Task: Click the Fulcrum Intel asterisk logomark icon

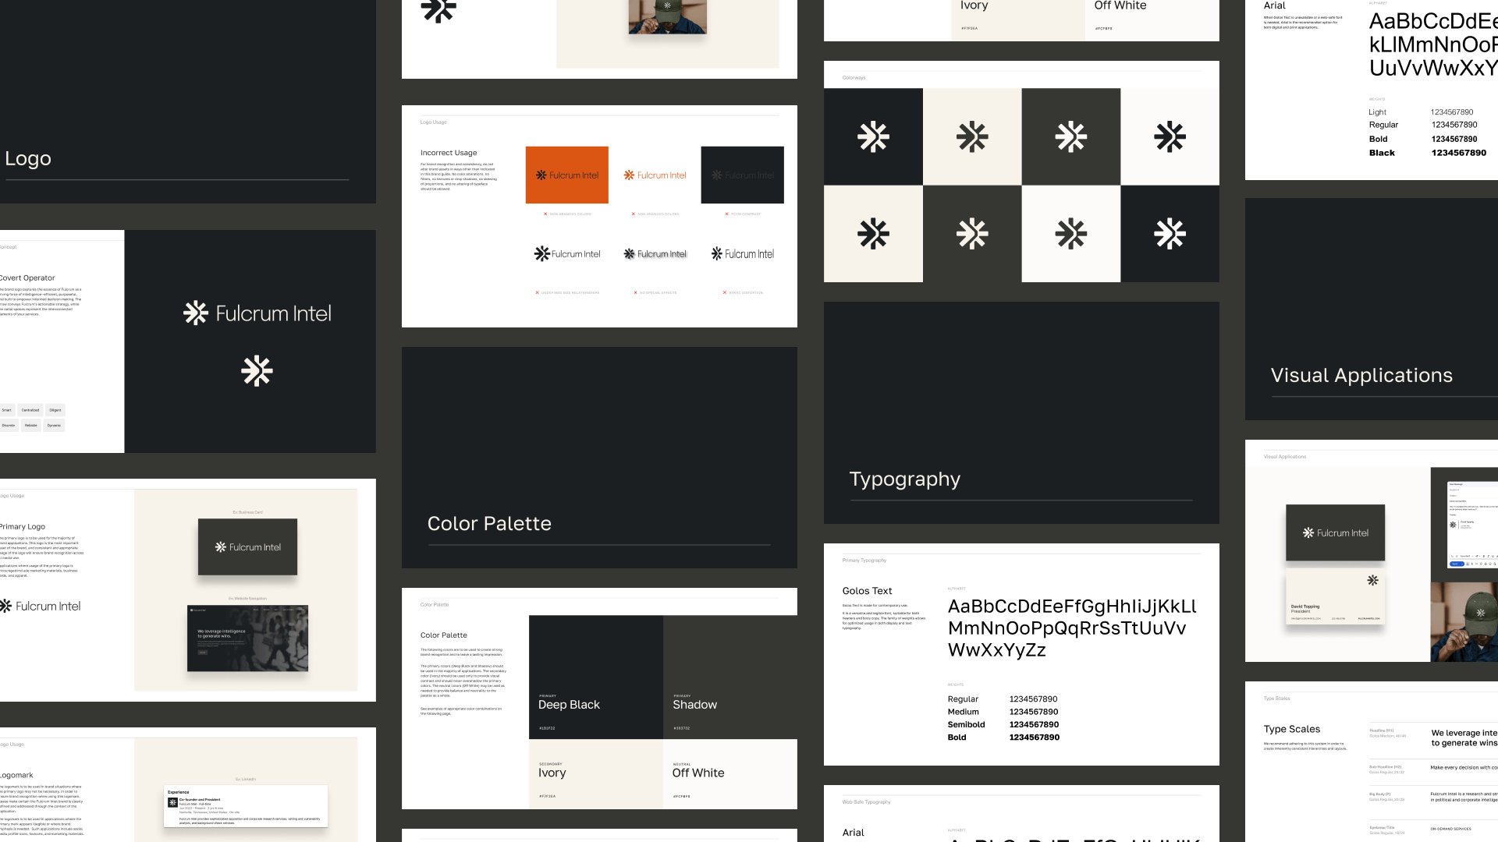Action: click(256, 370)
